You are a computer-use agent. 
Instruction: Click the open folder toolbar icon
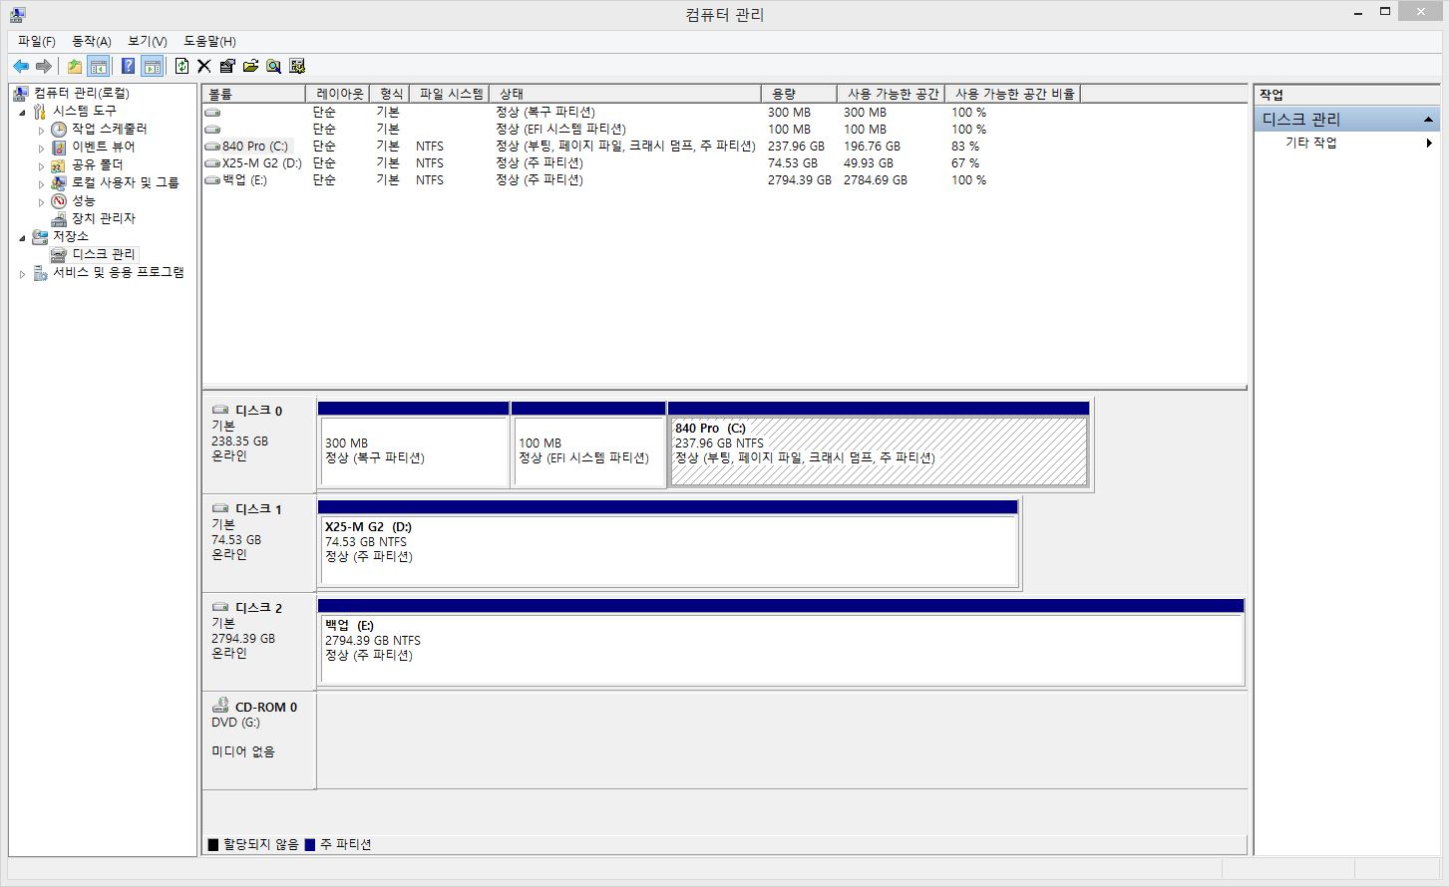click(x=250, y=66)
